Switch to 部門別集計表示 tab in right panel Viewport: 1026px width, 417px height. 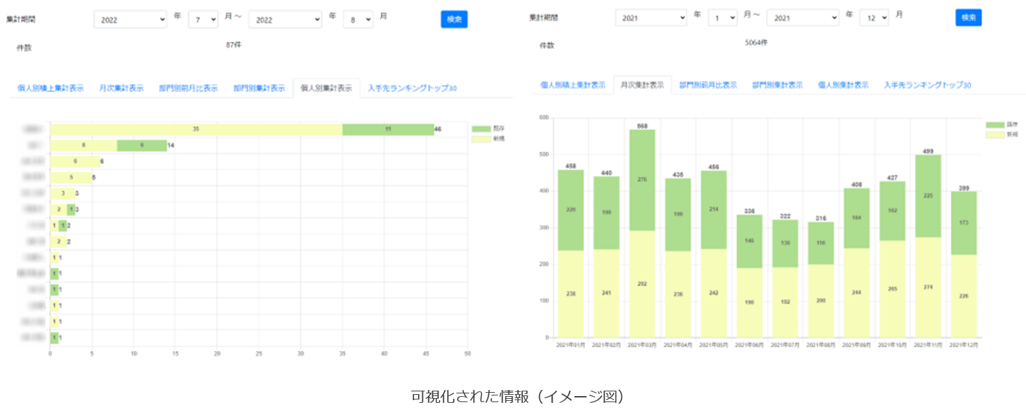[777, 85]
